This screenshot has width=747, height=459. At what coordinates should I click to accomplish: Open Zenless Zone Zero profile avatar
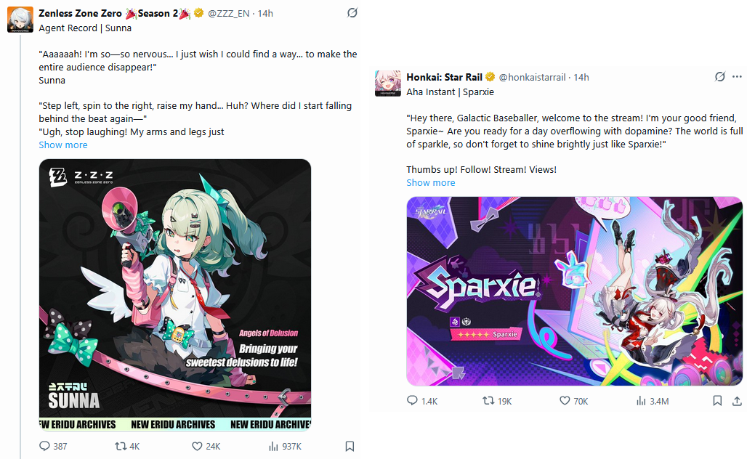(20, 20)
